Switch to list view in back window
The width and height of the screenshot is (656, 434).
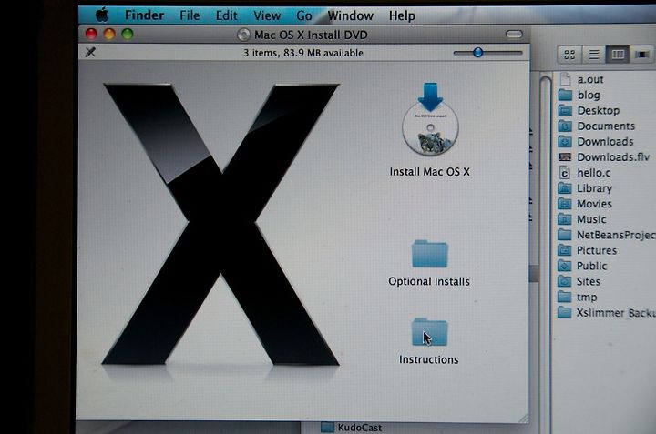pos(594,55)
